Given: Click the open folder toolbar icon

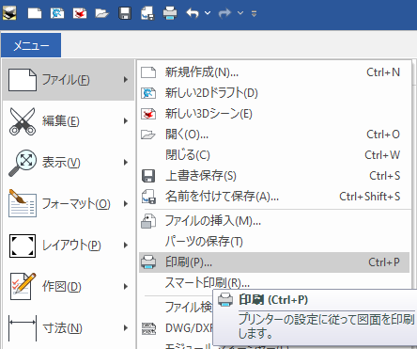Looking at the screenshot, I should click(102, 13).
